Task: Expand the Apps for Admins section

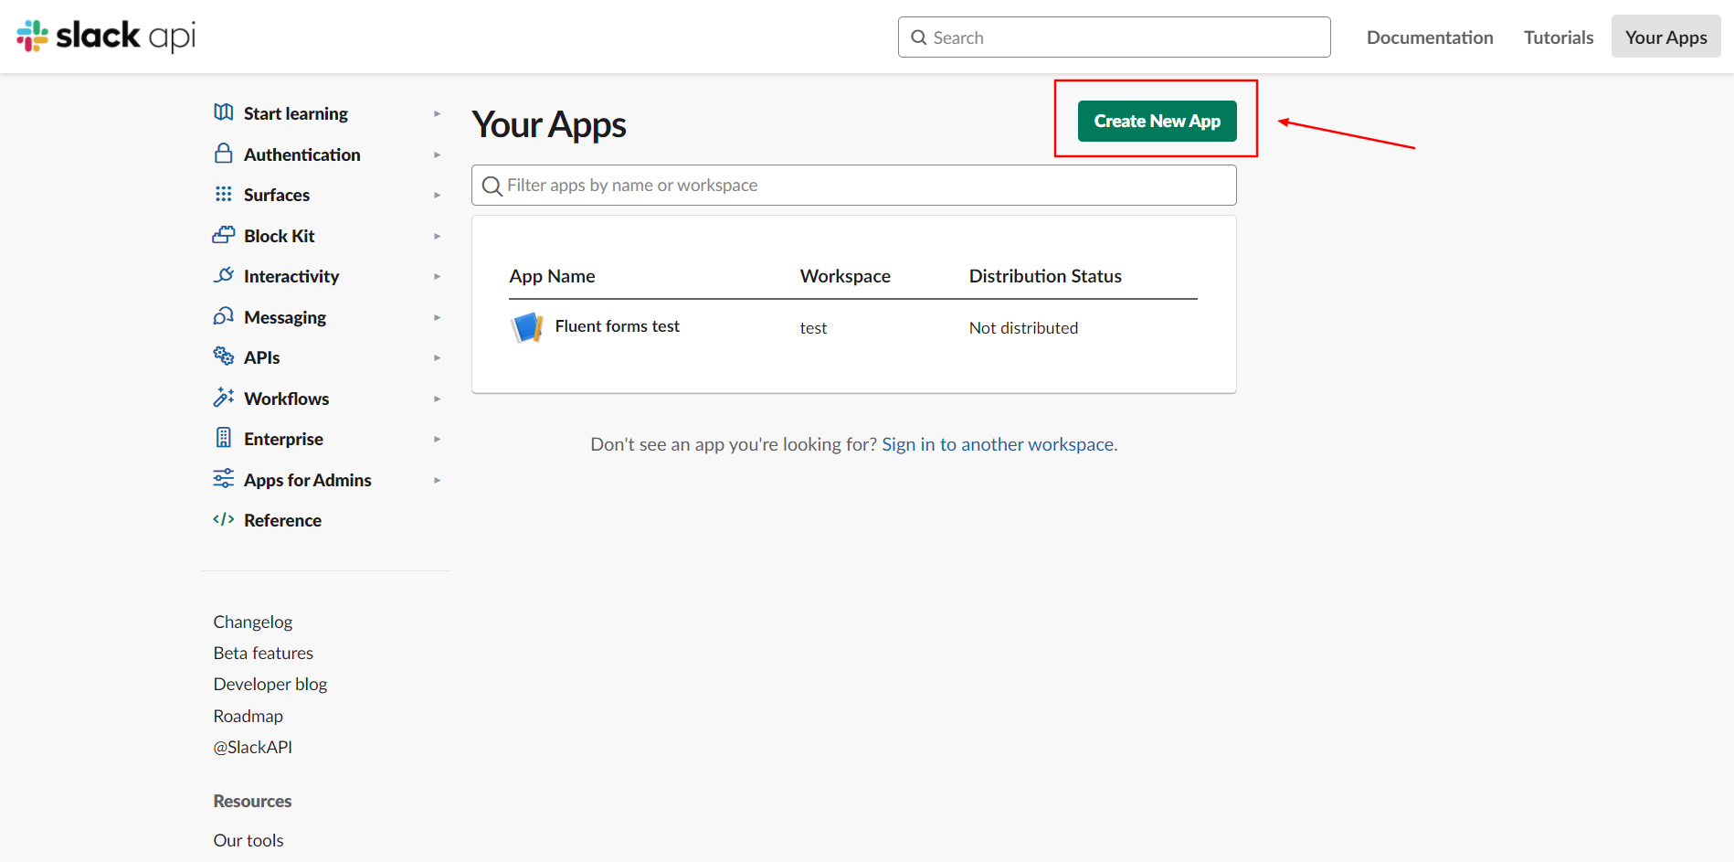Action: [438, 479]
